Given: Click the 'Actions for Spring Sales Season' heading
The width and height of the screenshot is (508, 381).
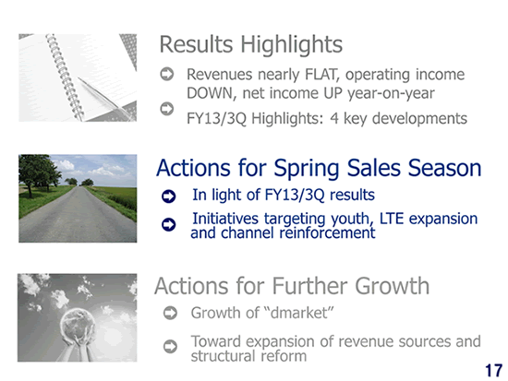Looking at the screenshot, I should [319, 169].
